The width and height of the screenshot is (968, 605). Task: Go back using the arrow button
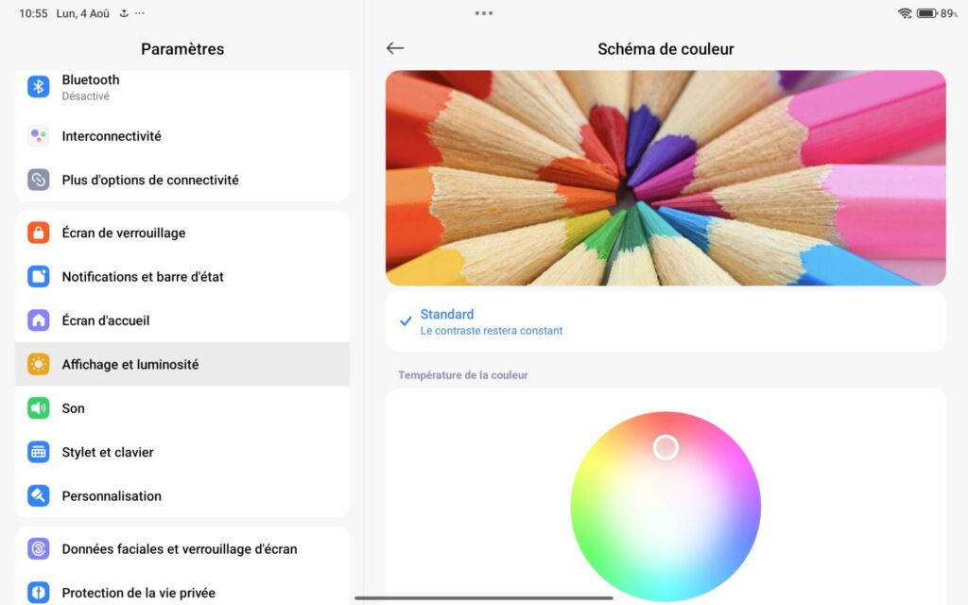click(x=394, y=47)
